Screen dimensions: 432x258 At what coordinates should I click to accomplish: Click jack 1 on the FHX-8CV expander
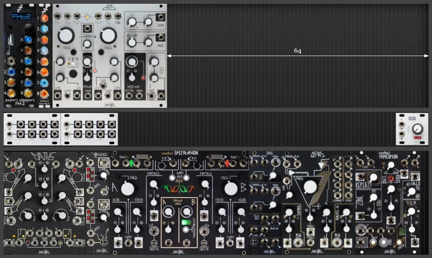45,18
